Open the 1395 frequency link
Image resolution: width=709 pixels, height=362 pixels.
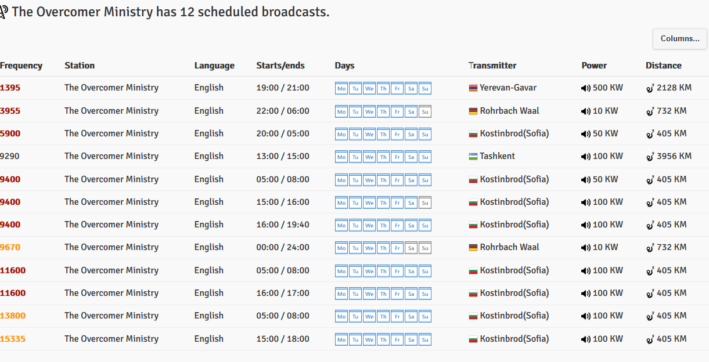coord(10,88)
